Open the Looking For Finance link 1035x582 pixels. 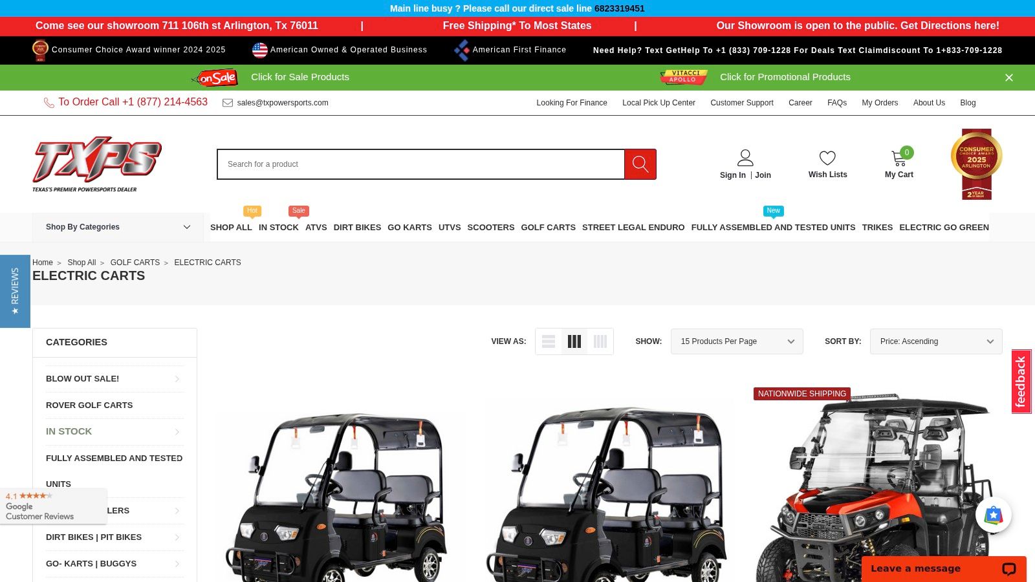[572, 103]
